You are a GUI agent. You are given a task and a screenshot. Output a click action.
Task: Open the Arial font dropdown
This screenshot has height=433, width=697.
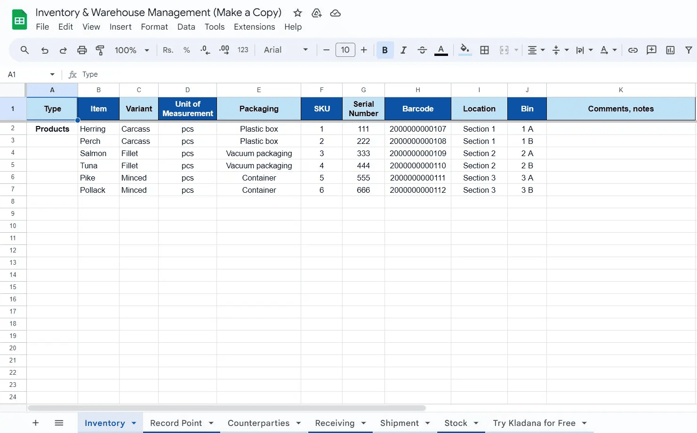click(x=286, y=50)
